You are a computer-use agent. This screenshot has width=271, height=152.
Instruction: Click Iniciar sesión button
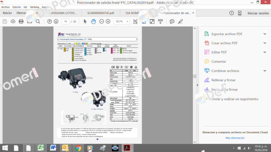click(x=258, y=13)
